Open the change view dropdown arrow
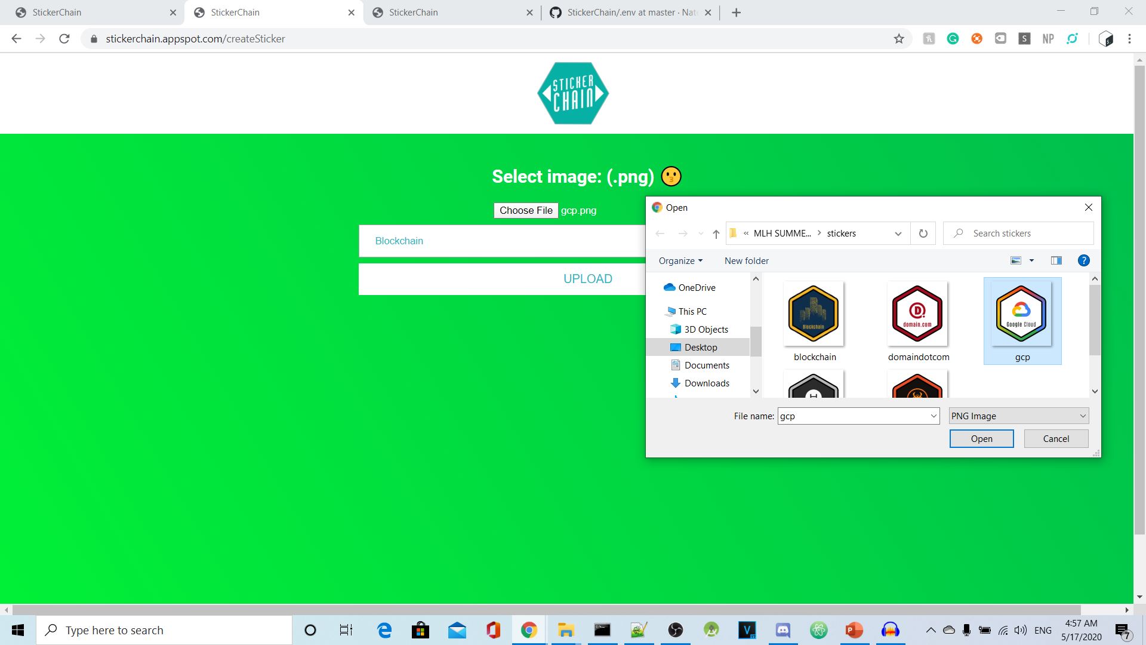This screenshot has height=645, width=1146. (1031, 260)
